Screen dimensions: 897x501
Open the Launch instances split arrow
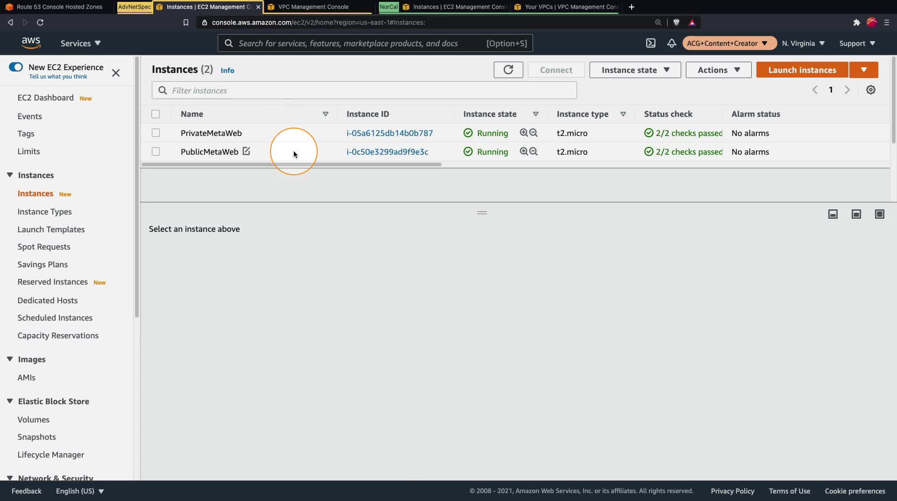864,70
